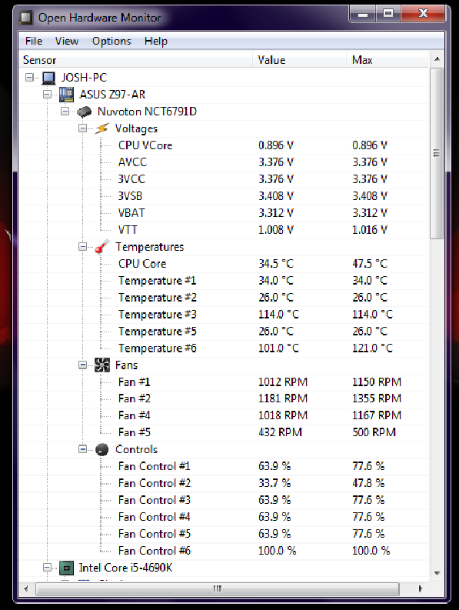Click the ASUS Z97-AR motherboard icon
The image size is (459, 610).
pyautogui.click(x=66, y=94)
